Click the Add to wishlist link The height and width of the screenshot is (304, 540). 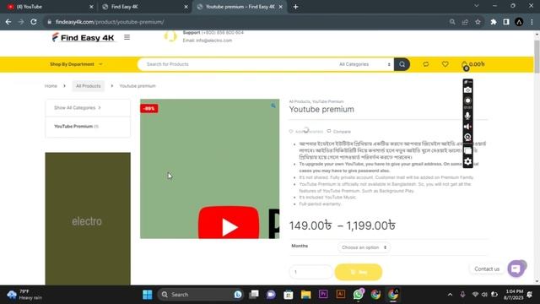coord(306,132)
